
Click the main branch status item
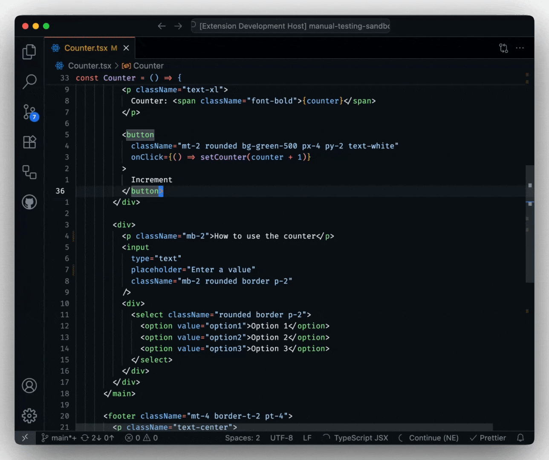pos(59,438)
